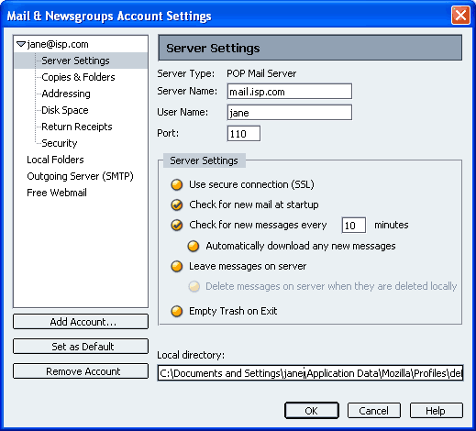Go to Disk Space settings

point(65,110)
